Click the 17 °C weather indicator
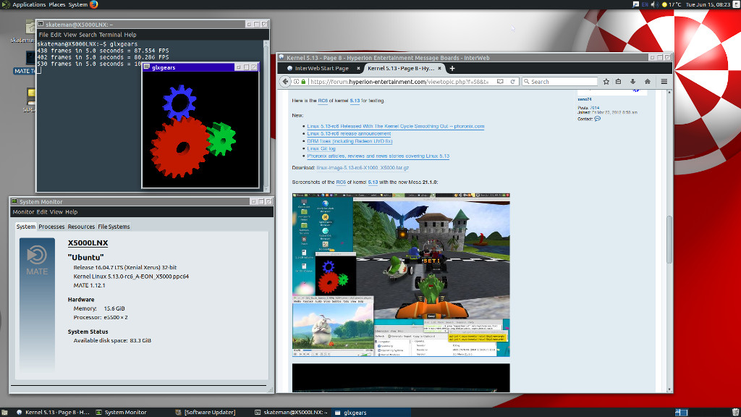The height and width of the screenshot is (417, 741). point(671,4)
